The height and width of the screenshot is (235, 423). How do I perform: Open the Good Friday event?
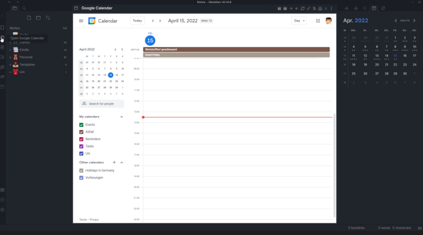pos(236,55)
